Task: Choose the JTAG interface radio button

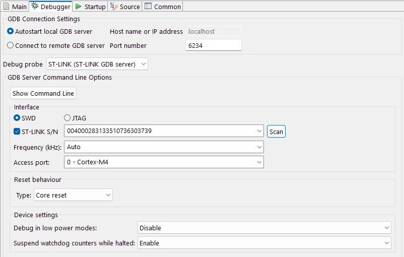Action: point(67,118)
